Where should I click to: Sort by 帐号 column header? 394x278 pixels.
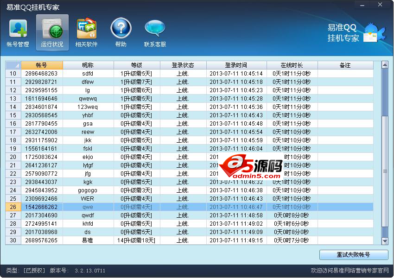click(x=42, y=65)
